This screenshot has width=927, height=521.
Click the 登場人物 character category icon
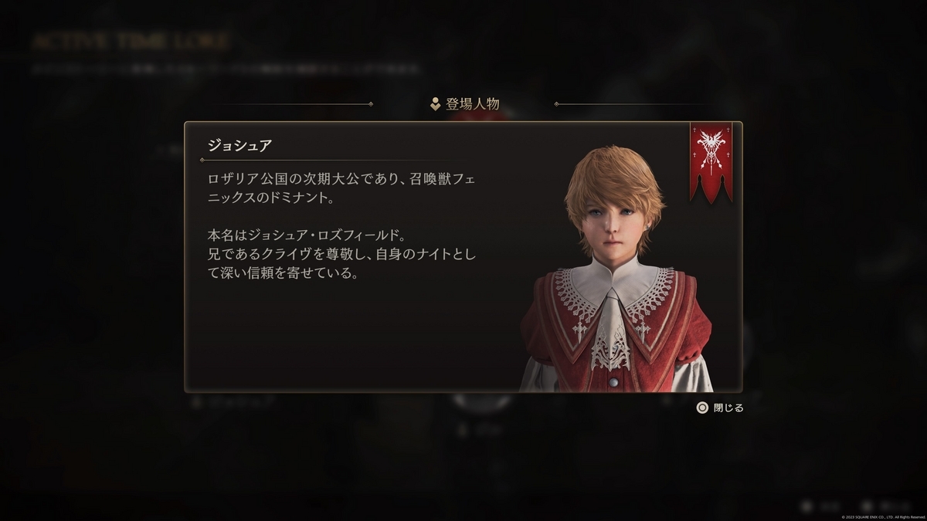pyautogui.click(x=436, y=104)
